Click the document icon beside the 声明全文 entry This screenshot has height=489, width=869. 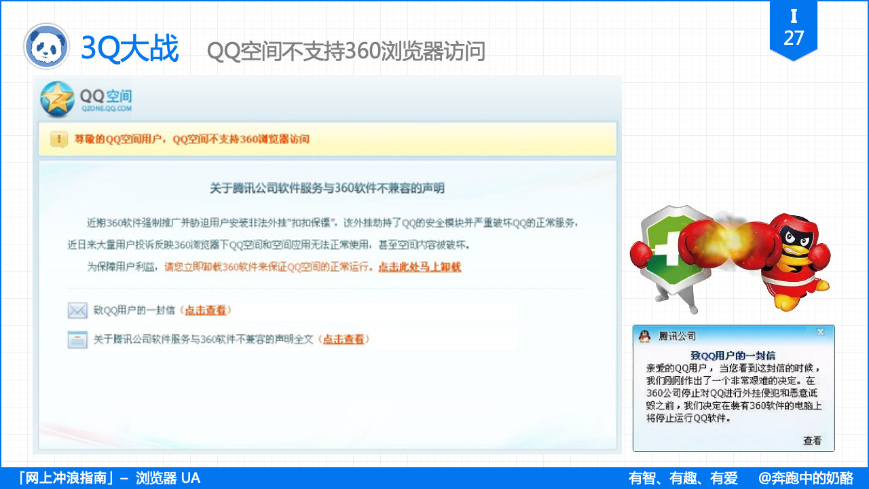click(x=77, y=338)
